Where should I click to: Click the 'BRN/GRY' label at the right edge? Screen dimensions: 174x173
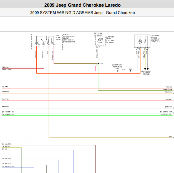pyautogui.click(x=168, y=107)
